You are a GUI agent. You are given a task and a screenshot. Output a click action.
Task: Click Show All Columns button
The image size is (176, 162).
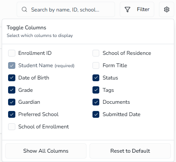[46, 151]
